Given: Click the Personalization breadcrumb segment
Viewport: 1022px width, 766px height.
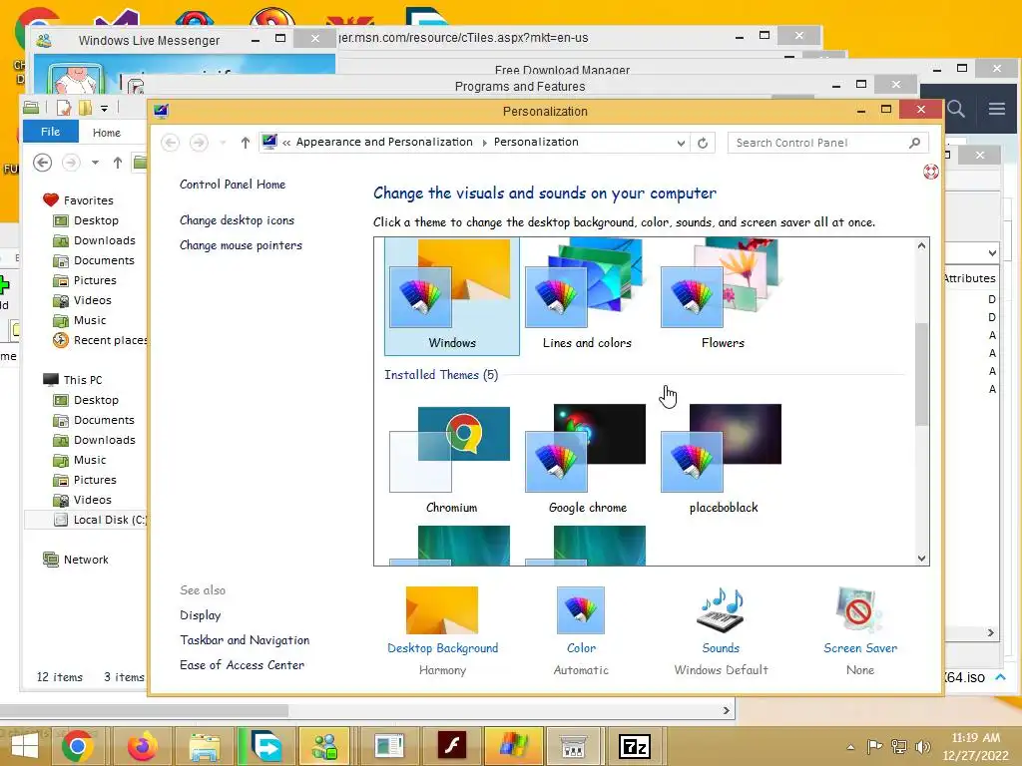Looking at the screenshot, I should tap(536, 142).
